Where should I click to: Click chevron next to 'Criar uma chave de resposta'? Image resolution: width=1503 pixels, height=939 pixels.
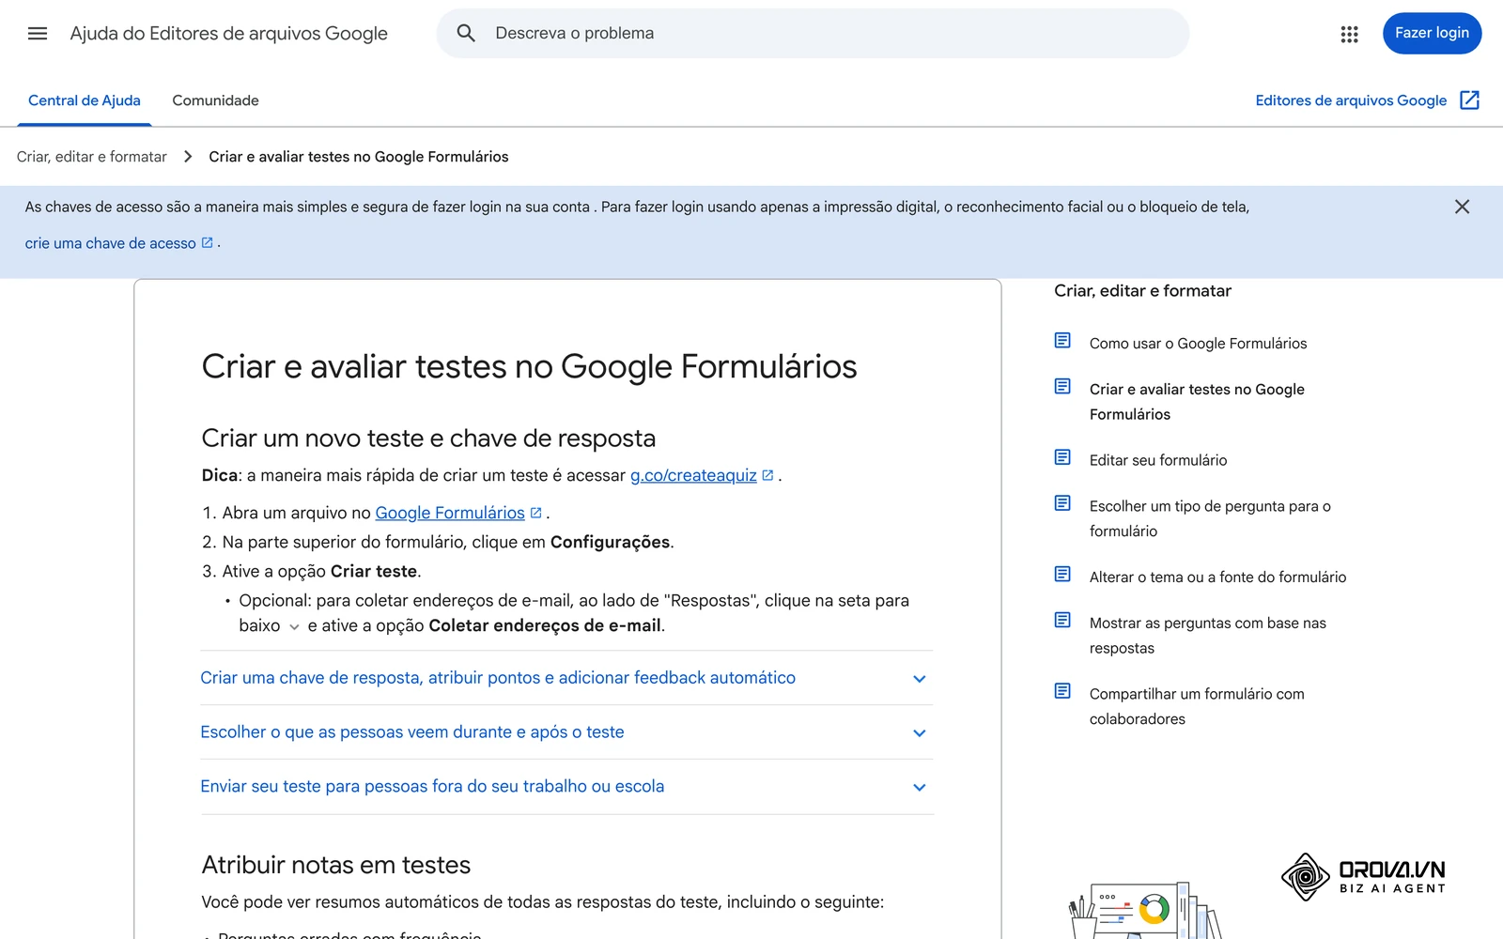point(920,679)
